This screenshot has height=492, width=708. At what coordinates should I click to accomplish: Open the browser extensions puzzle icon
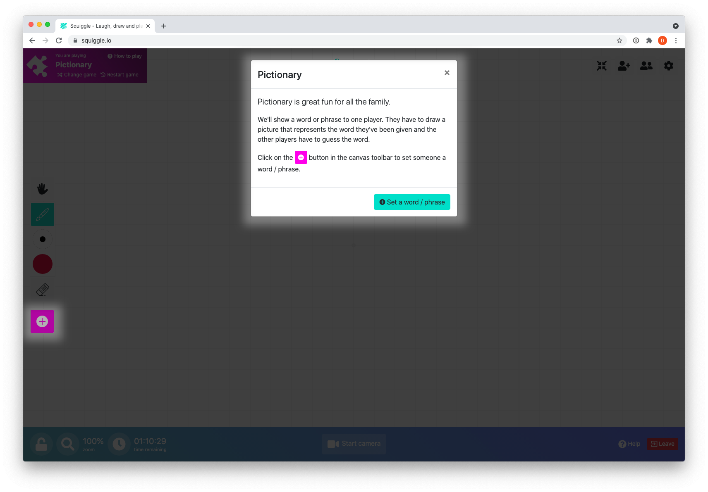649,40
